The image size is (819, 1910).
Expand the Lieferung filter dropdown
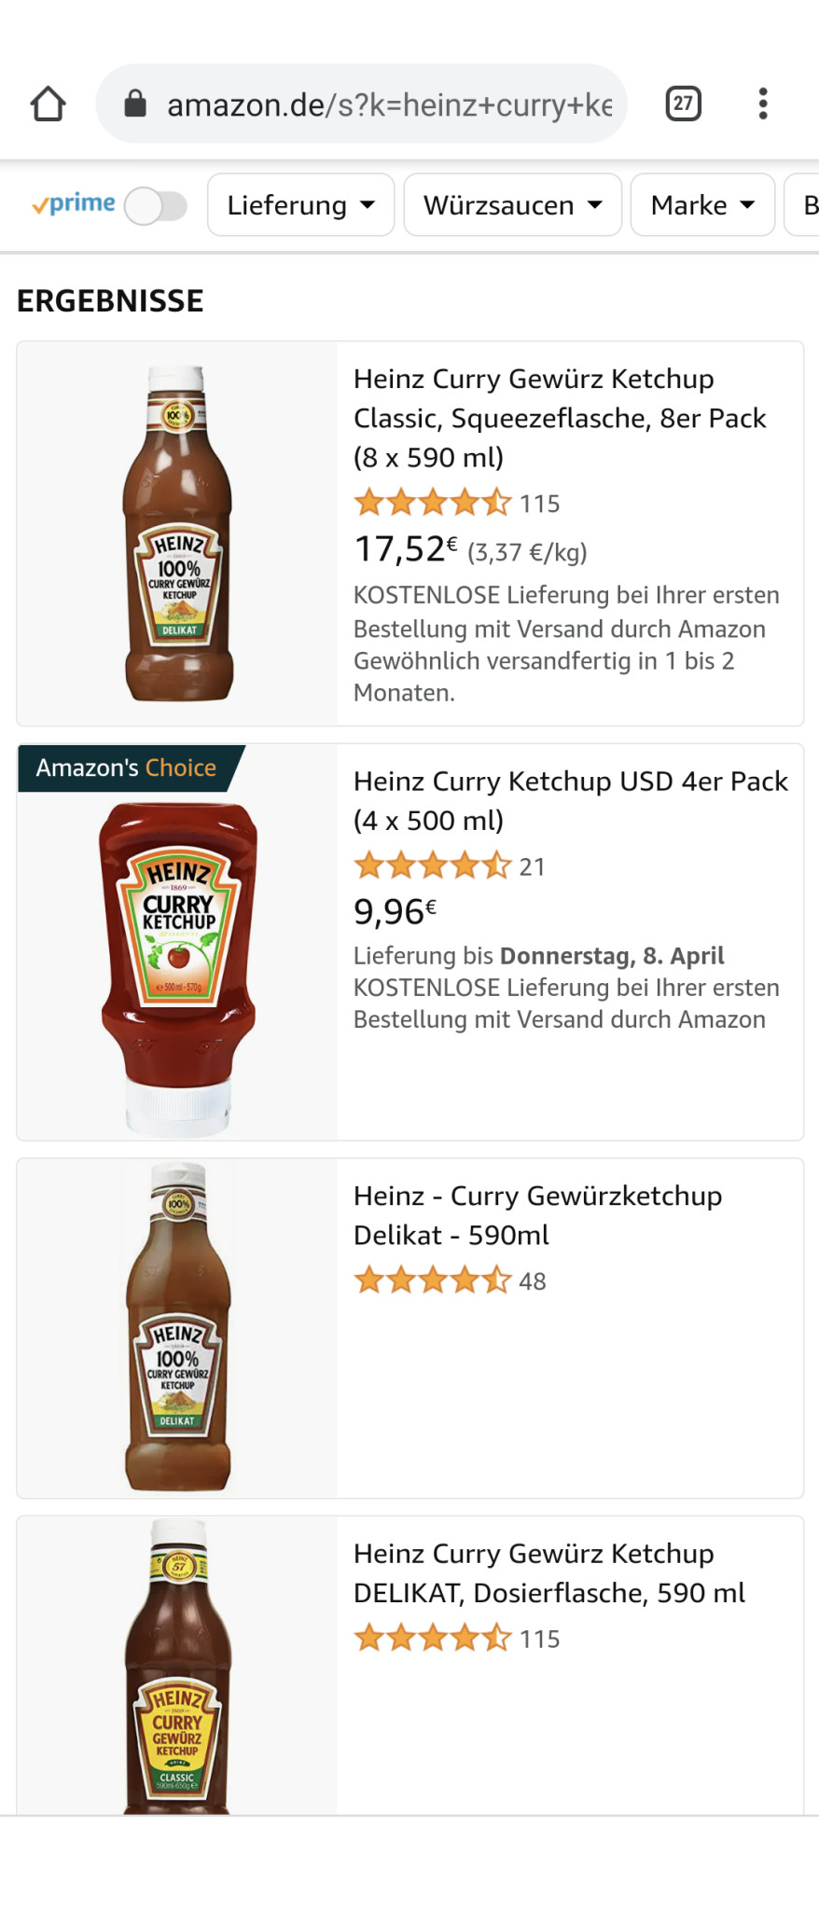tap(300, 205)
